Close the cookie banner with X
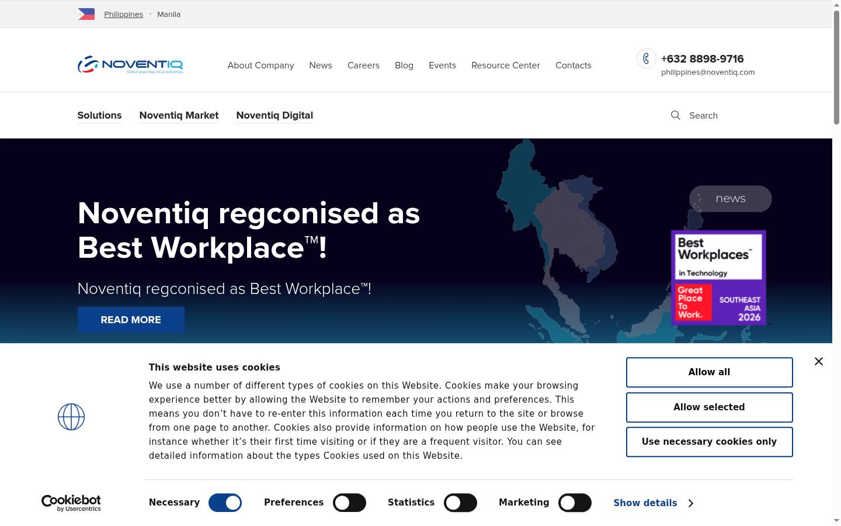The width and height of the screenshot is (841, 526). tap(819, 361)
